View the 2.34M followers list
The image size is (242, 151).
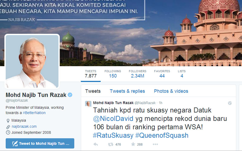[x=138, y=74]
